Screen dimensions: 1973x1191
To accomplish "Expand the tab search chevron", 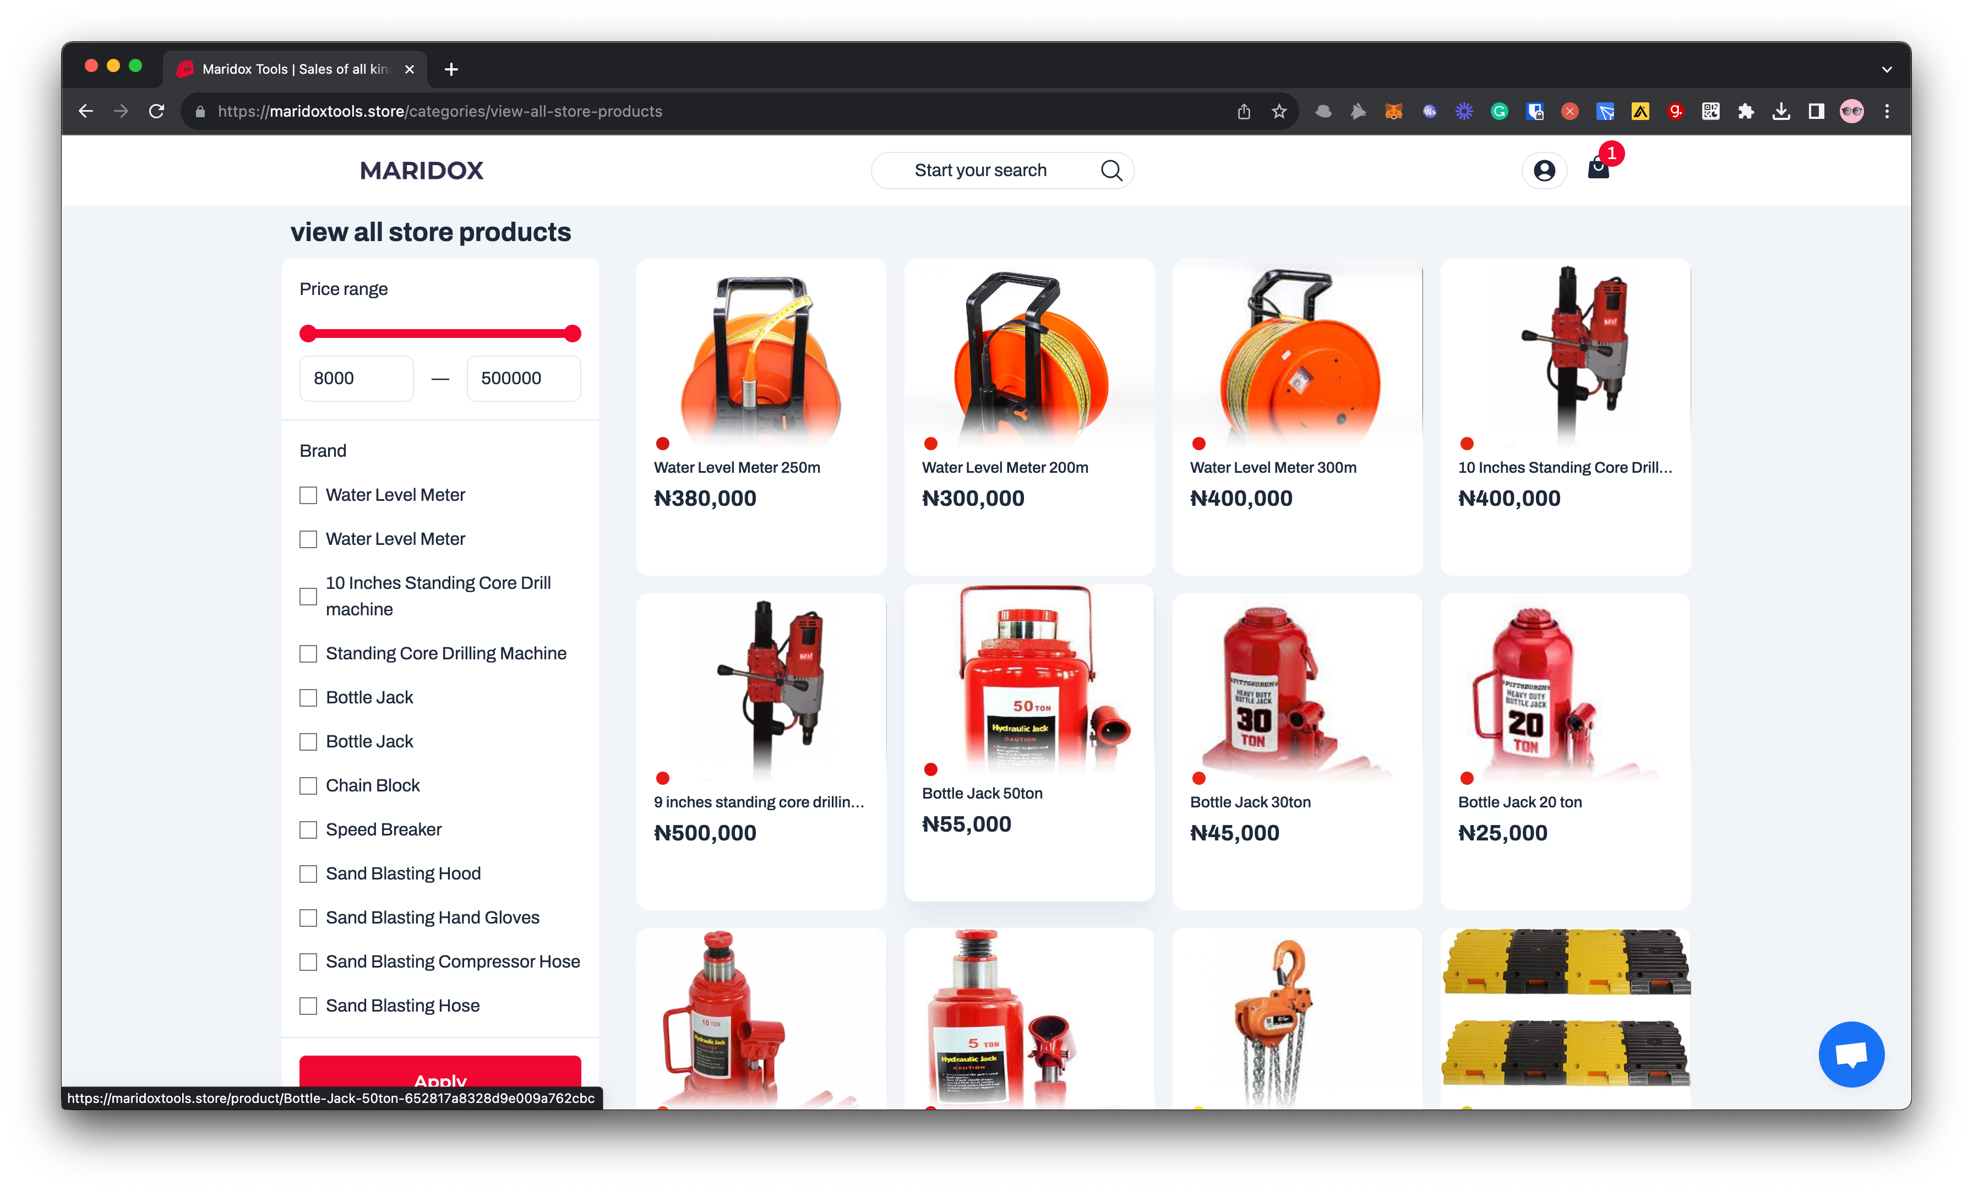I will tap(1887, 70).
